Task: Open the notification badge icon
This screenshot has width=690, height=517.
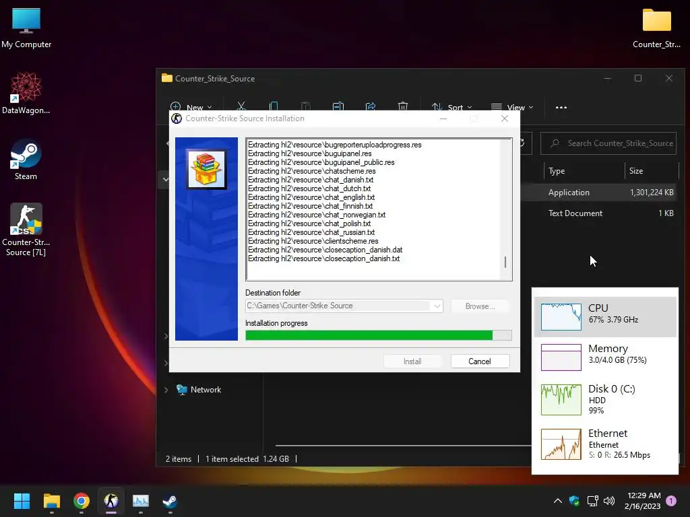Action: (671, 500)
